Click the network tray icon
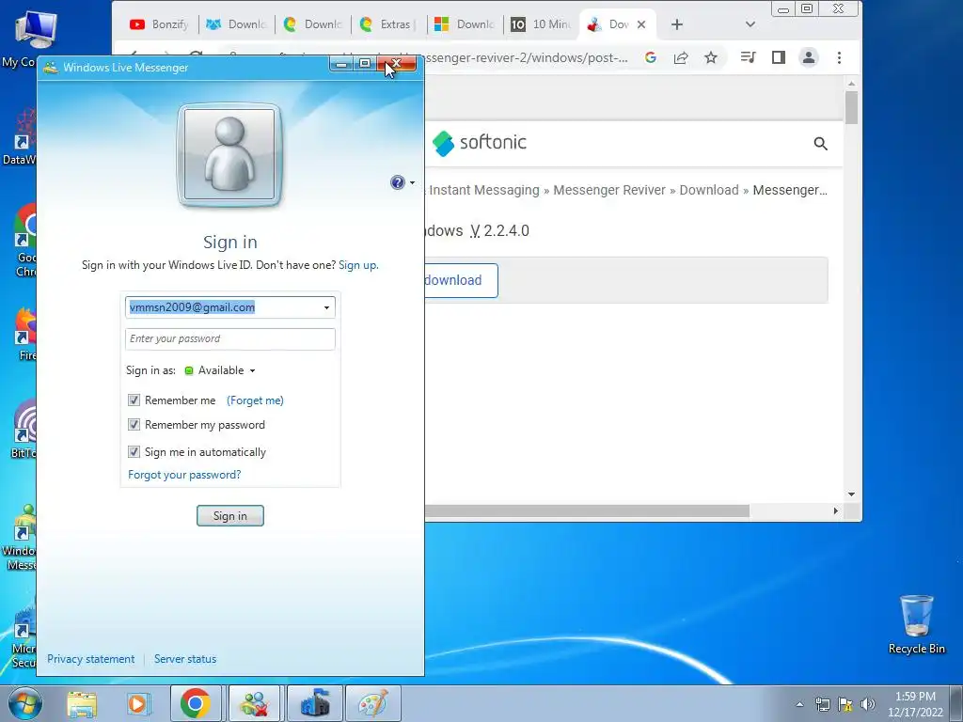963x722 pixels. pyautogui.click(x=822, y=704)
